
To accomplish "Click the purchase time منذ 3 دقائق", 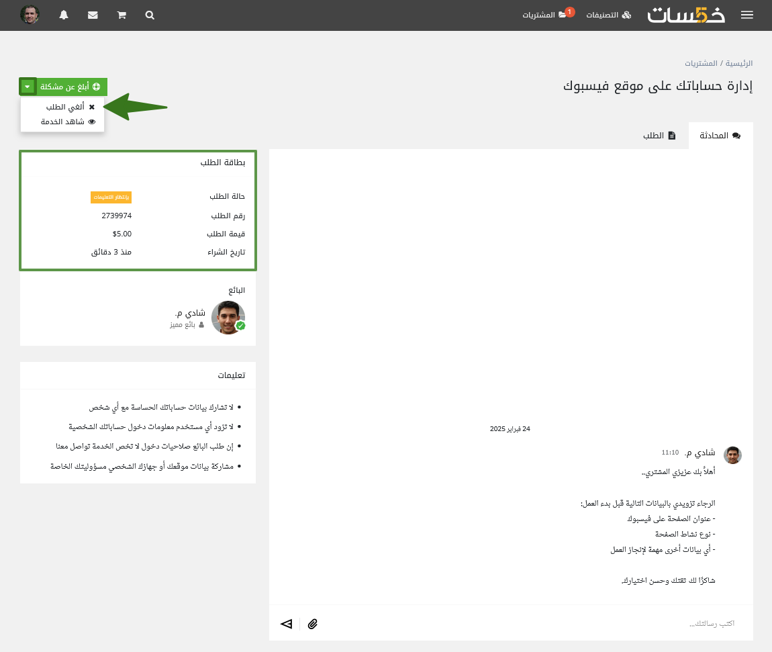I will (111, 252).
